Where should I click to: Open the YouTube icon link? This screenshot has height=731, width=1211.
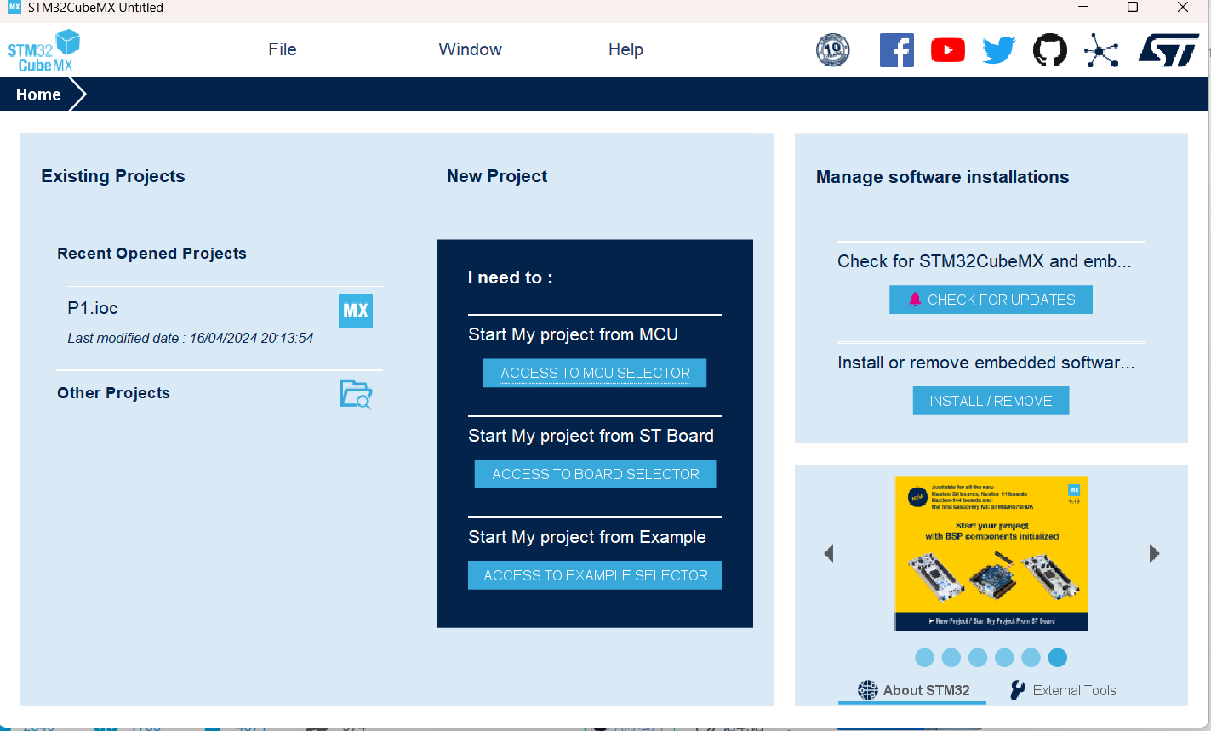tap(948, 50)
